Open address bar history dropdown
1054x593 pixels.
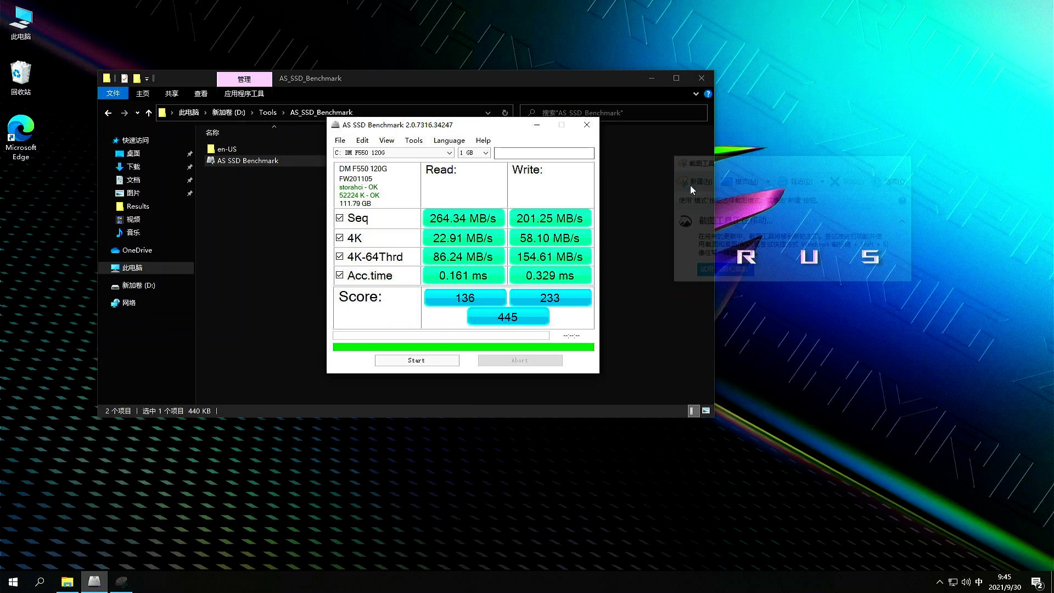pos(487,113)
